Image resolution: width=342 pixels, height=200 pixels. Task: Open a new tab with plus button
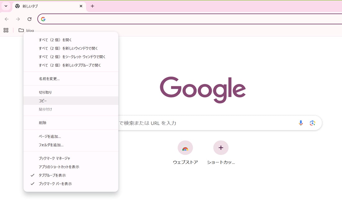(x=92, y=6)
